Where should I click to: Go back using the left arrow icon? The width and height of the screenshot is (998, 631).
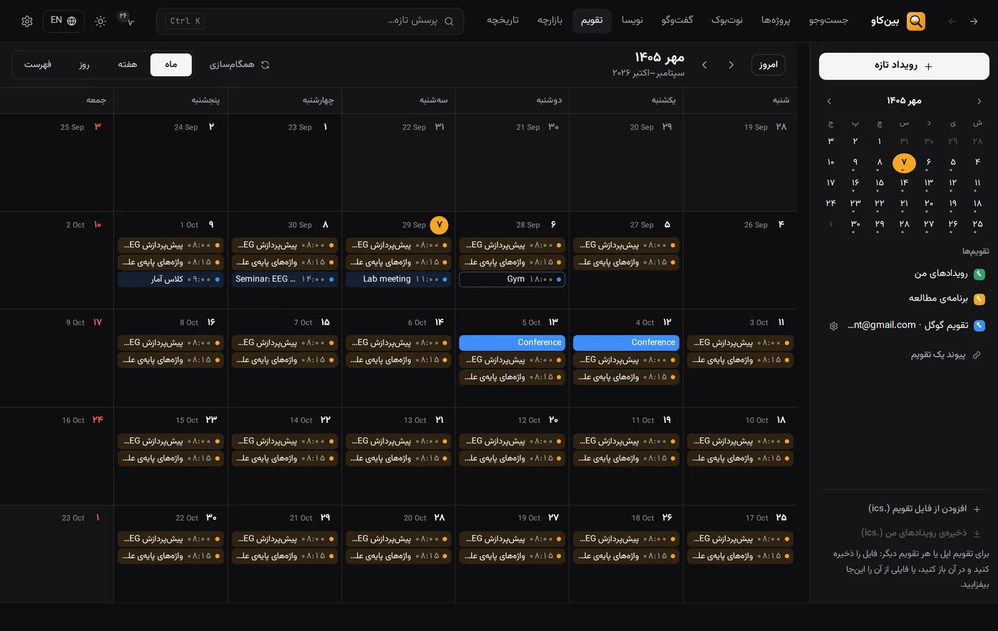click(x=952, y=21)
